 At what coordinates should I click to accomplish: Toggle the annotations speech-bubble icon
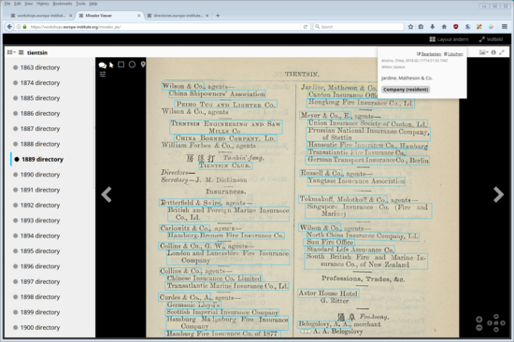pos(102,65)
